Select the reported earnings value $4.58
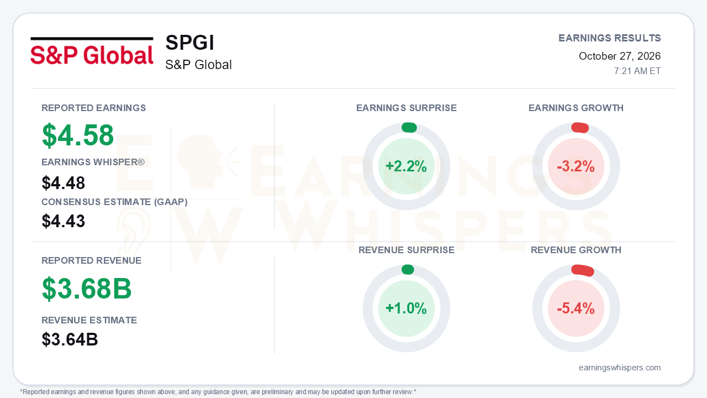The width and height of the screenshot is (707, 398). (78, 135)
